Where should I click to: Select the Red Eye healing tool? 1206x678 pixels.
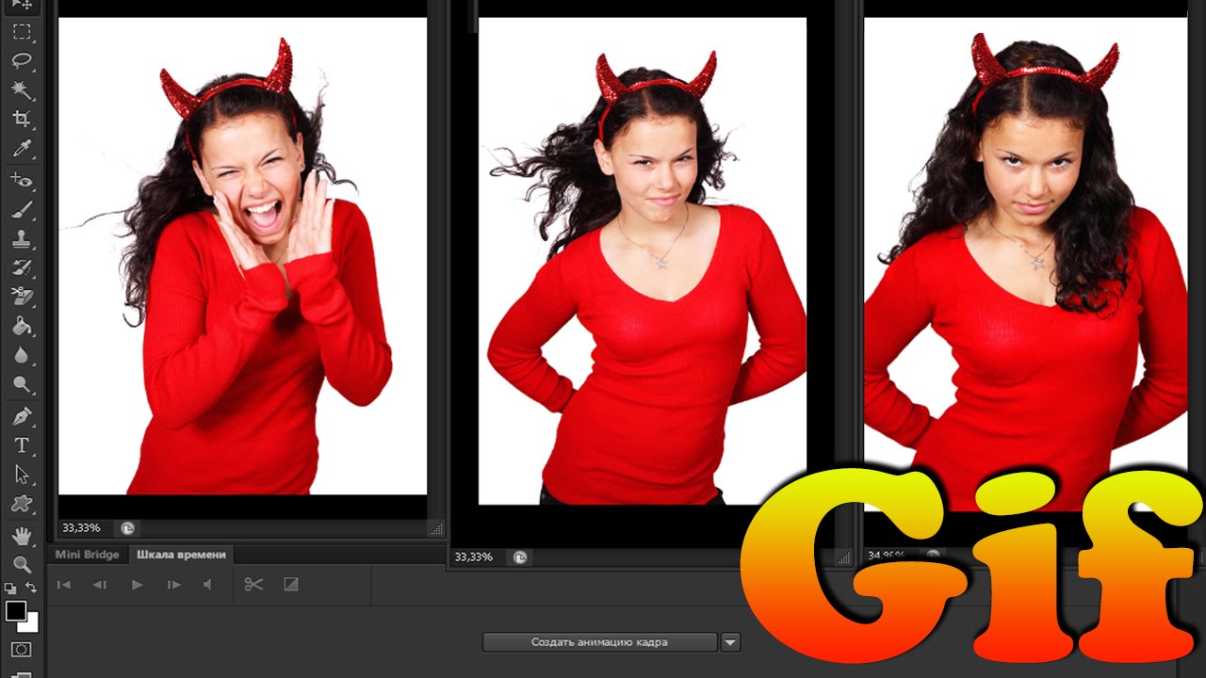click(x=22, y=180)
